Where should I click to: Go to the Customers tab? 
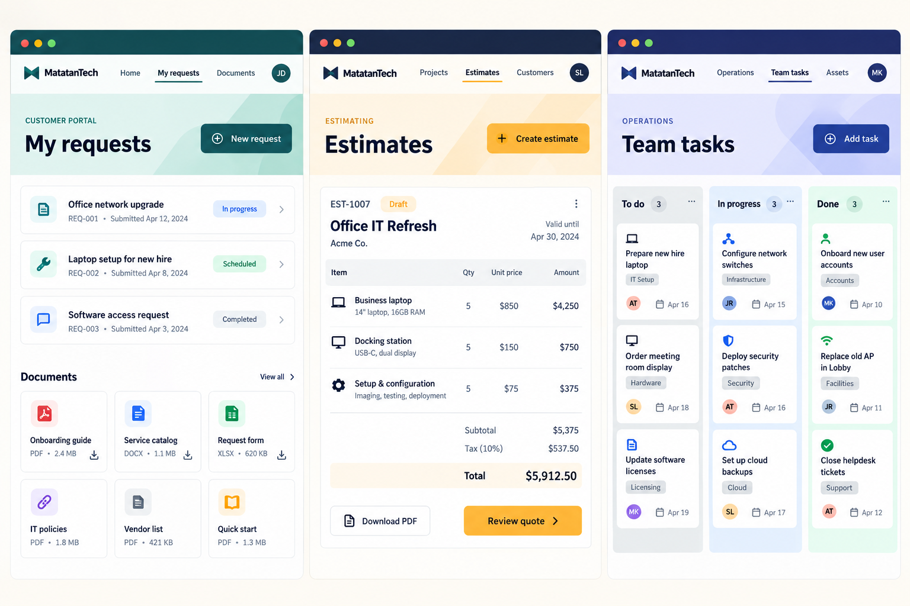535,73
